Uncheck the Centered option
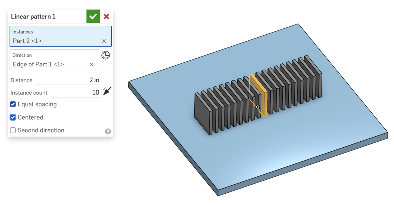The width and height of the screenshot is (394, 205). tap(13, 117)
